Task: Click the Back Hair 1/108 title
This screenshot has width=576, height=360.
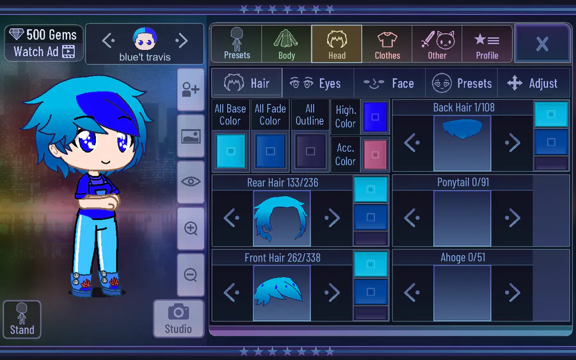Action: 463,107
